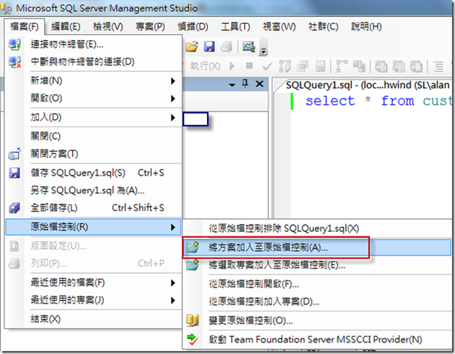
Task: Select 將選取專案加入至原始檔控制(E)...
Action: [317, 265]
